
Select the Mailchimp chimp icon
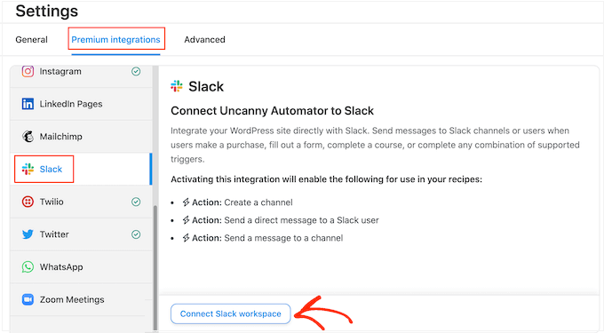(28, 136)
